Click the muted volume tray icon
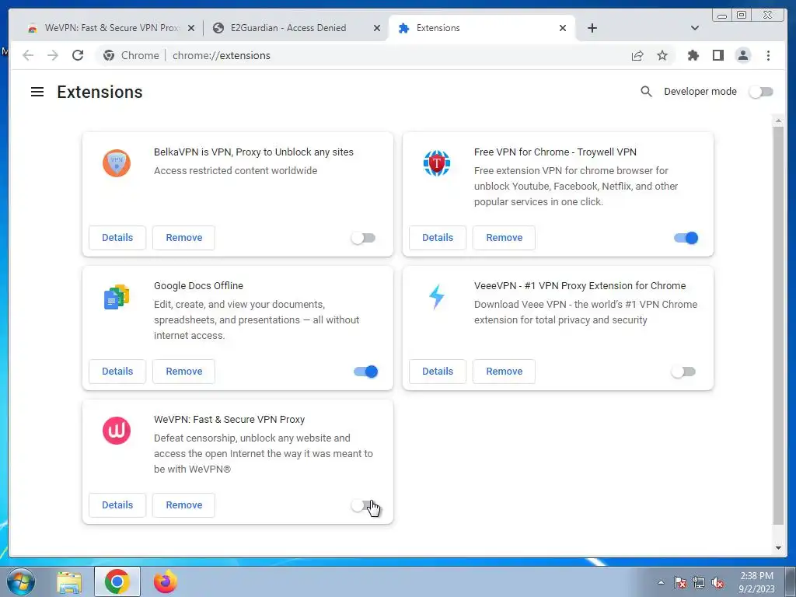Viewport: 796px width, 597px height. 717,582
